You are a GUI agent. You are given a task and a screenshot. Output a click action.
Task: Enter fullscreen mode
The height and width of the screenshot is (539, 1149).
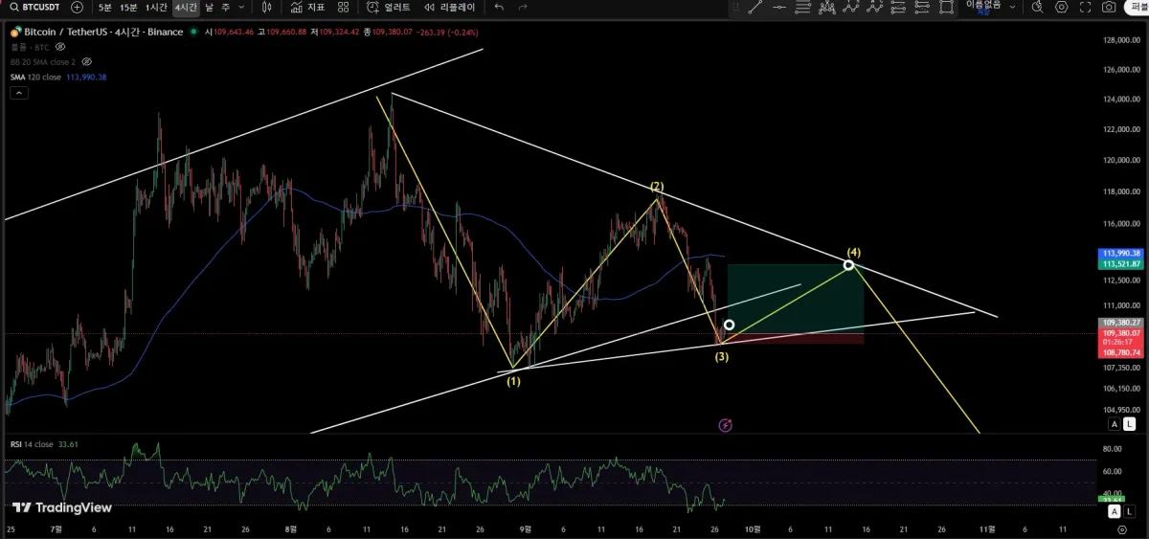tap(1085, 7)
